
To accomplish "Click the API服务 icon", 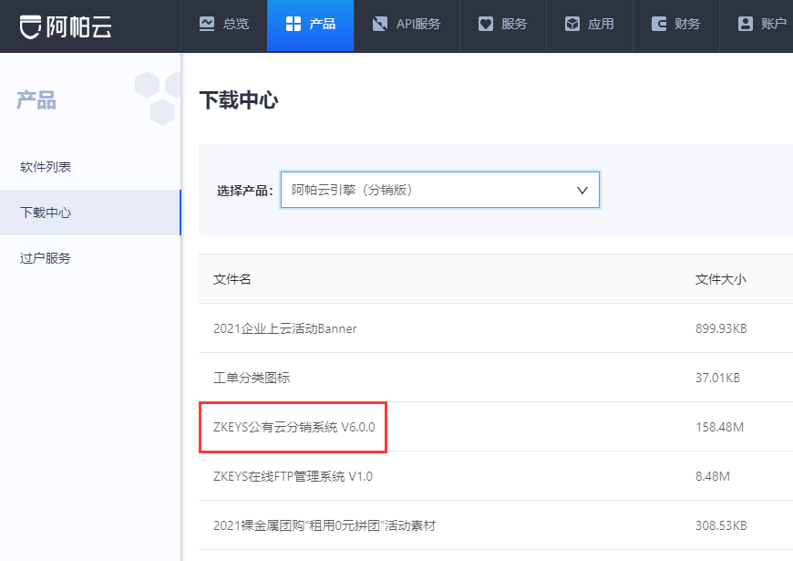I will (x=380, y=24).
